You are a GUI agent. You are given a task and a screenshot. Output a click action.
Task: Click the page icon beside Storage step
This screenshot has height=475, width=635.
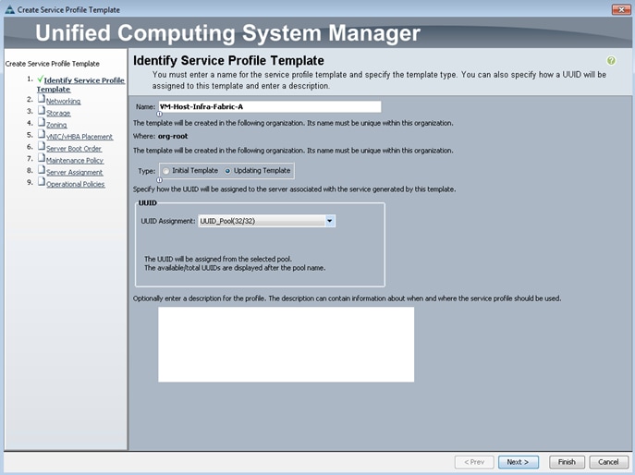[x=42, y=110]
